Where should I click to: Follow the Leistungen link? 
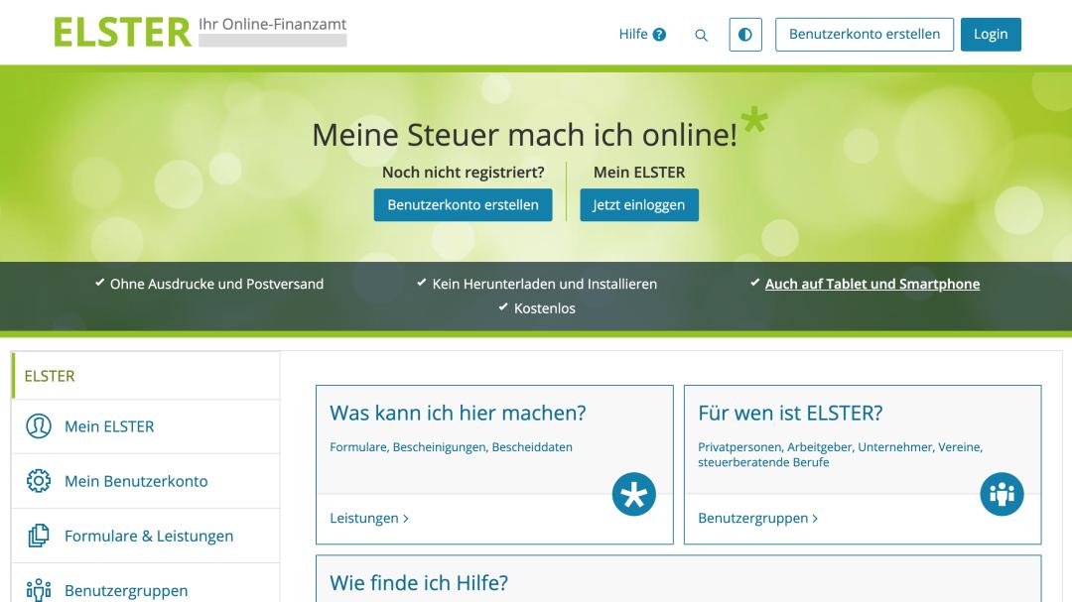pos(369,518)
